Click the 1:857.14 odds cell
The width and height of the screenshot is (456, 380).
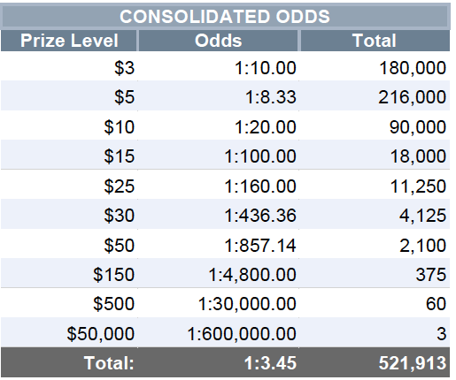[x=218, y=245]
